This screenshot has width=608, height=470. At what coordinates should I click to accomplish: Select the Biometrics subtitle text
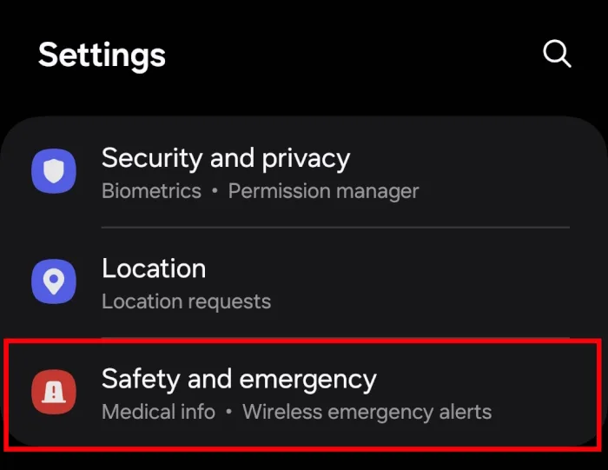[x=151, y=191]
